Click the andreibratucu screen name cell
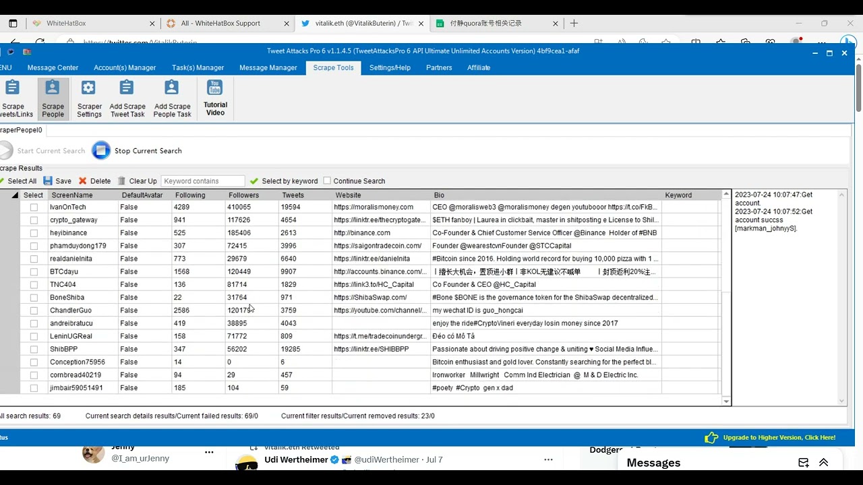The width and height of the screenshot is (863, 485). [x=83, y=323]
